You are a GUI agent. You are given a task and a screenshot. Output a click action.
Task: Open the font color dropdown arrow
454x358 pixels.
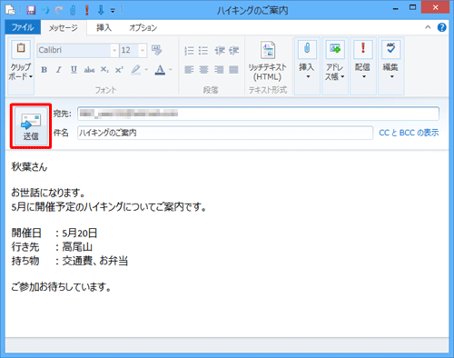[x=171, y=70]
